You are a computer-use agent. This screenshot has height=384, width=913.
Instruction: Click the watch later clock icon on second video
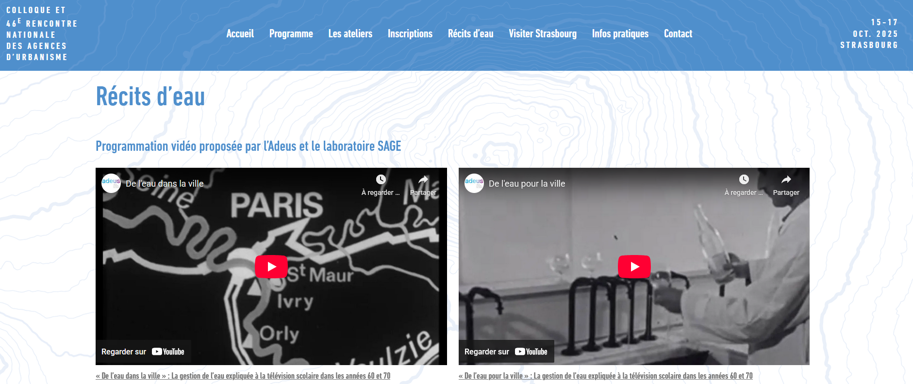[744, 179]
